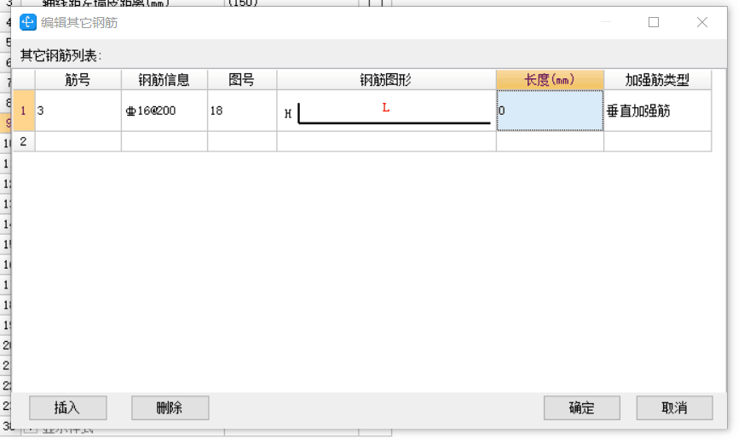Select the 钢筋信息 column header
744x444 pixels.
tap(164, 80)
